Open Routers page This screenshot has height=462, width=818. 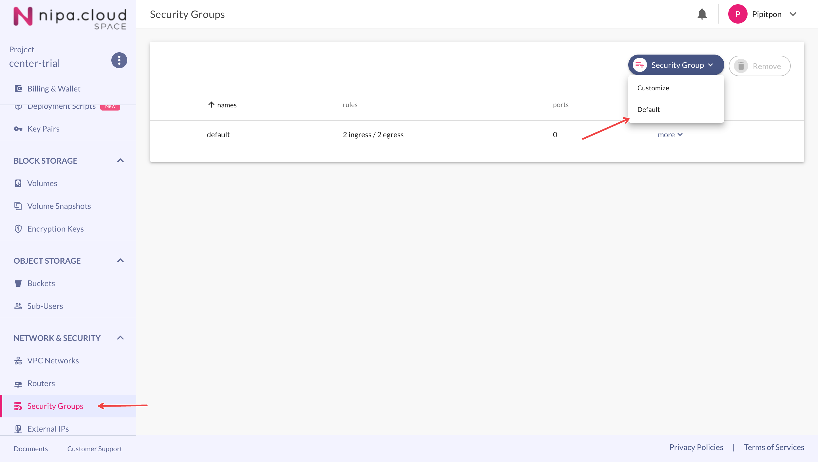point(41,384)
